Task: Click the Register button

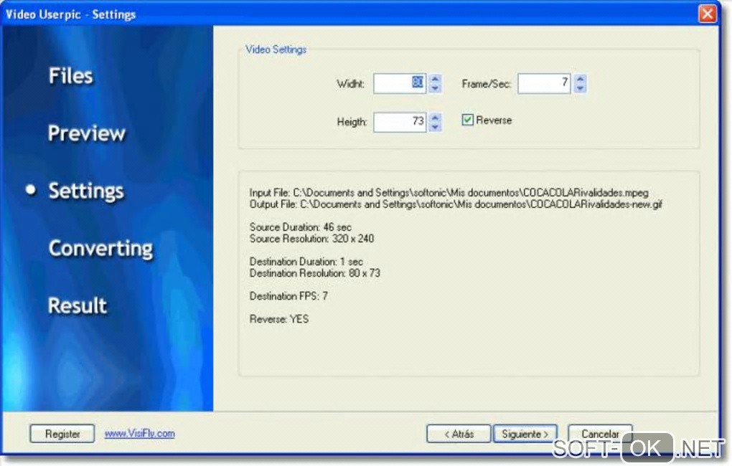Action: click(x=62, y=434)
